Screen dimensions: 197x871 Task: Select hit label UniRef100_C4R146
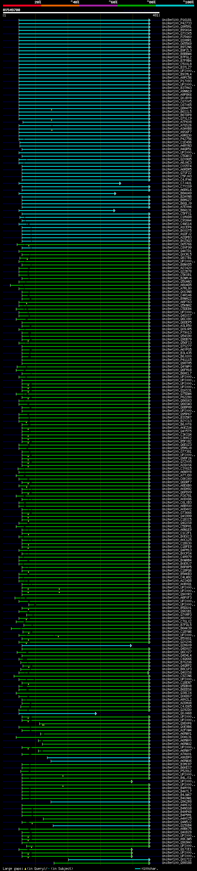click(x=177, y=295)
